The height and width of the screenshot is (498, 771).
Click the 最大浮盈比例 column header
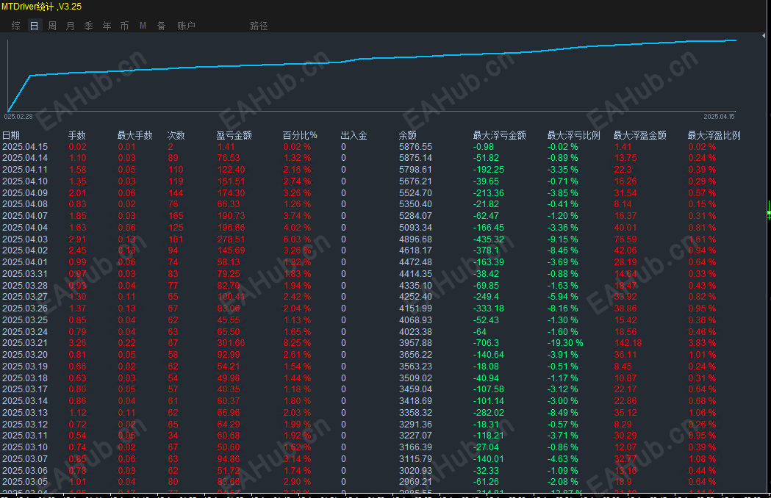(x=714, y=135)
